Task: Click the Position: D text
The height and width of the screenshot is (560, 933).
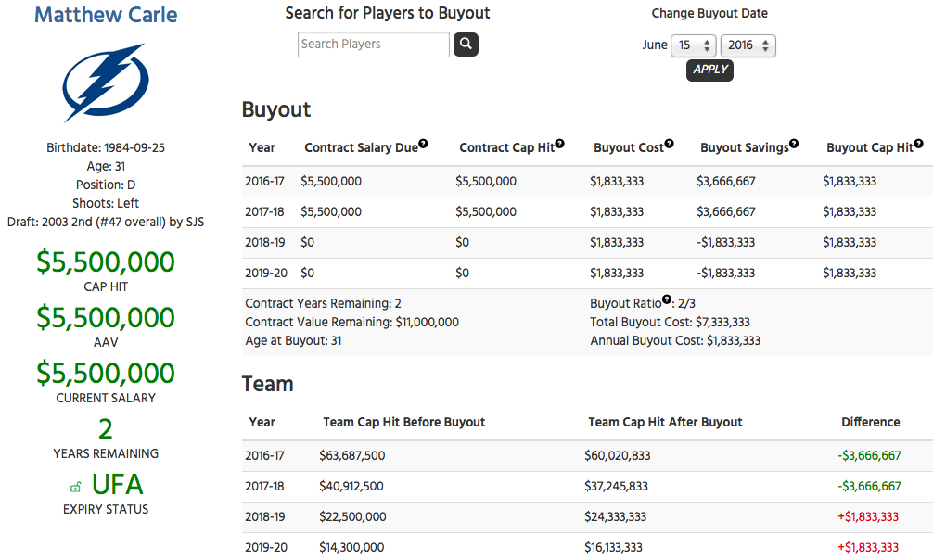Action: click(x=106, y=185)
